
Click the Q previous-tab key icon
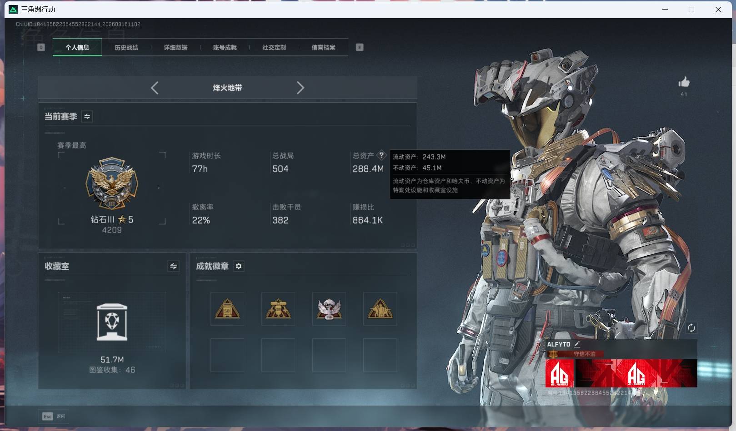coord(41,47)
